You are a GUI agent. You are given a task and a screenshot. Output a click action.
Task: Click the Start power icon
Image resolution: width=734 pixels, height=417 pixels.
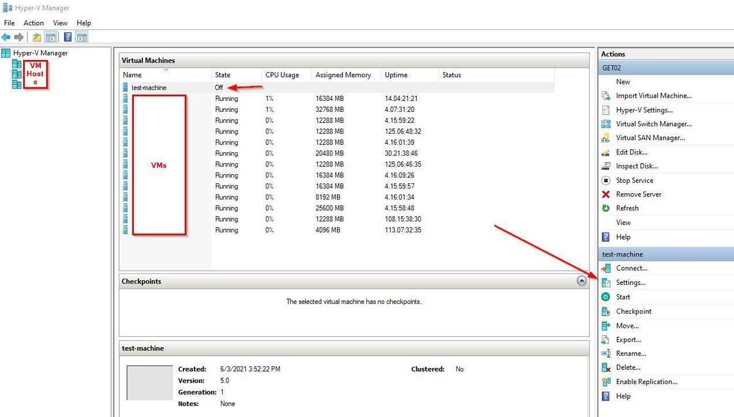(x=606, y=297)
